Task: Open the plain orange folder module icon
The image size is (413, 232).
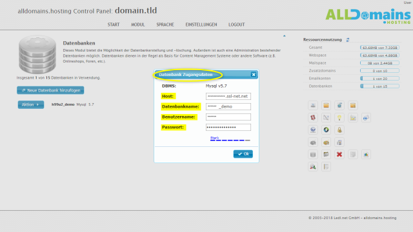Action: coord(326,105)
